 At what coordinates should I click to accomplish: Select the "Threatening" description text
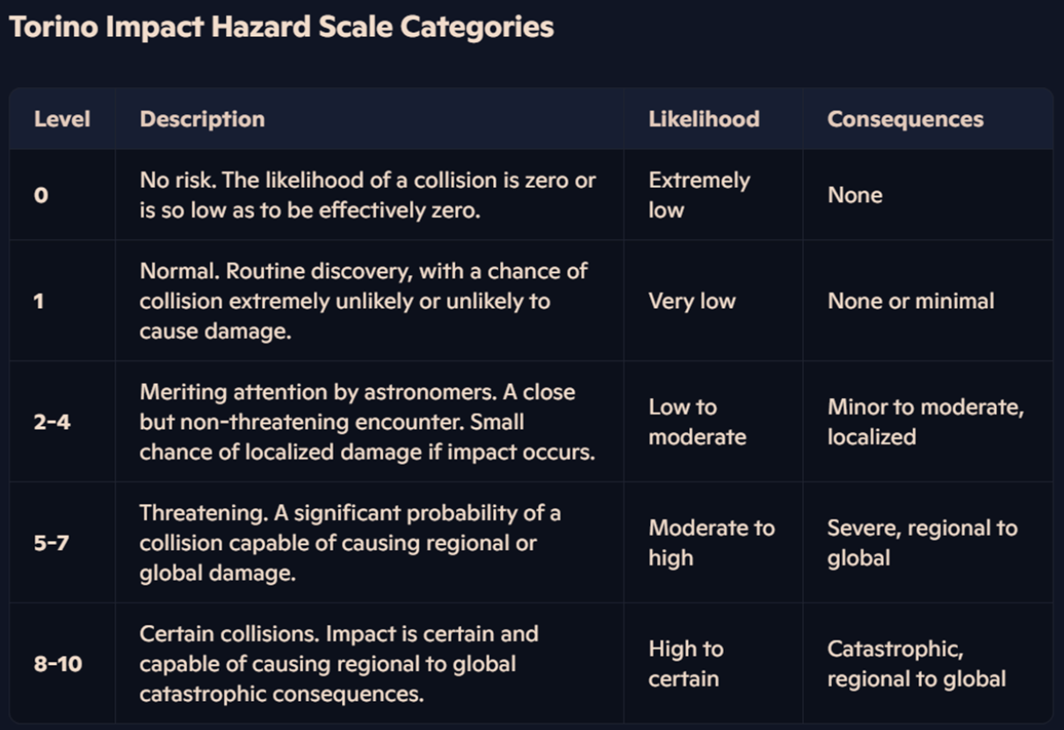pyautogui.click(x=350, y=543)
